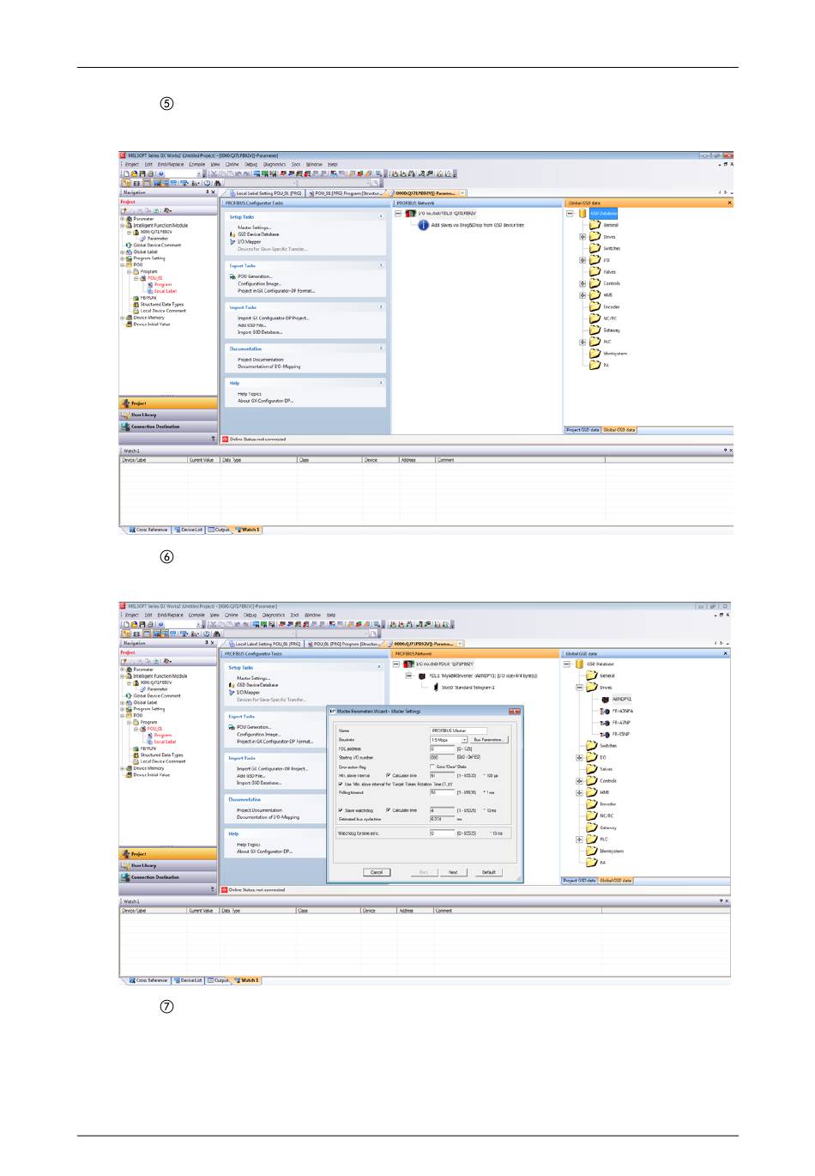Click Default button in Master Settings wizard
Image resolution: width=815 pixels, height=1176 pixels.
point(488,872)
